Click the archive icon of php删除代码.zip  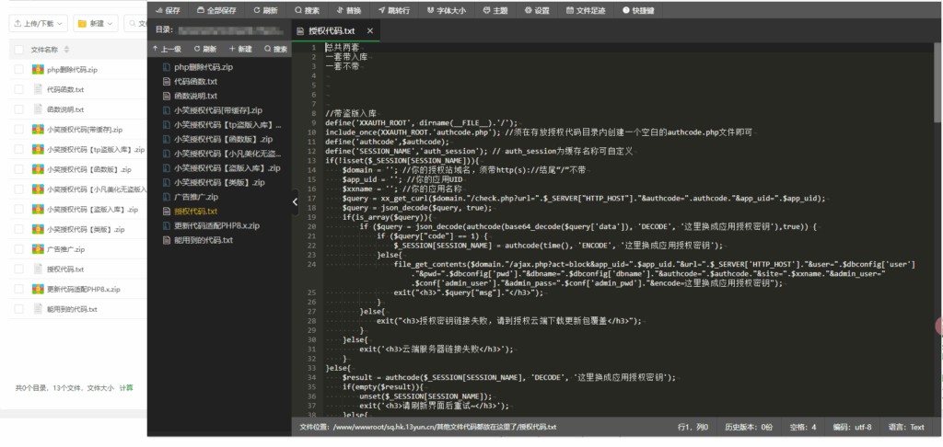coord(37,70)
